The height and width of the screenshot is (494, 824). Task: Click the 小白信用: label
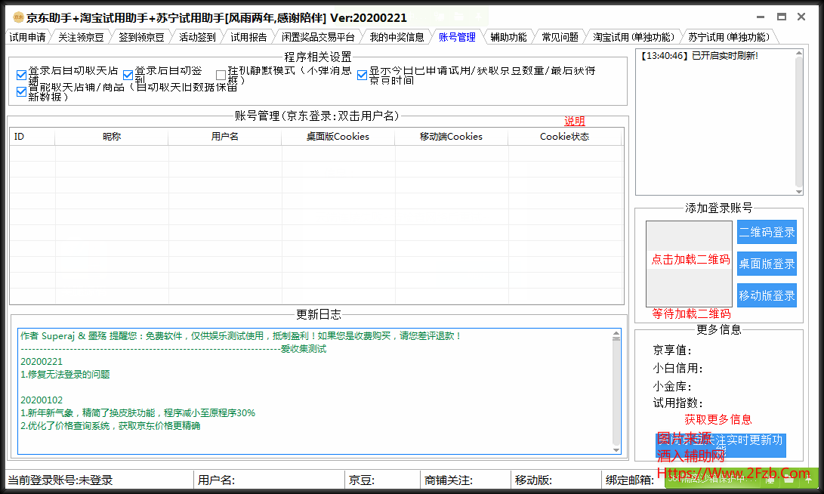[678, 368]
